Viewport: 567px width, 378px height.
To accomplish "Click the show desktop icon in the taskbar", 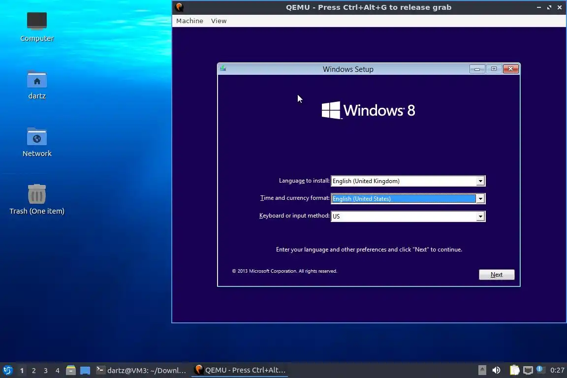I will 85,370.
